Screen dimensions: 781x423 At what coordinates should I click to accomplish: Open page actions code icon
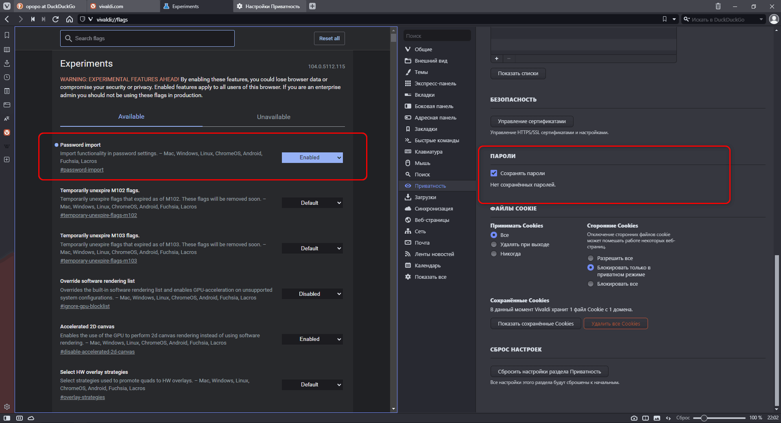tap(668, 418)
